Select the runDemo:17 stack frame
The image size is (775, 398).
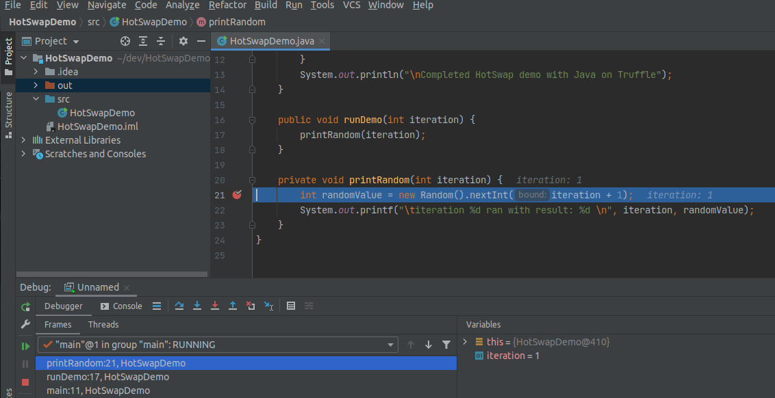point(107,377)
